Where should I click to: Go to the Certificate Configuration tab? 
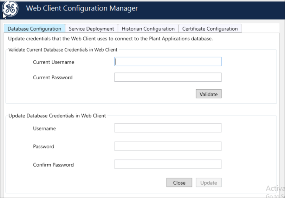click(x=210, y=29)
